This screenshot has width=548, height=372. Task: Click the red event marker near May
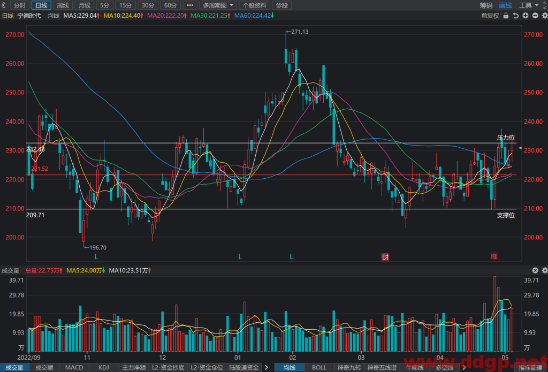(494, 256)
